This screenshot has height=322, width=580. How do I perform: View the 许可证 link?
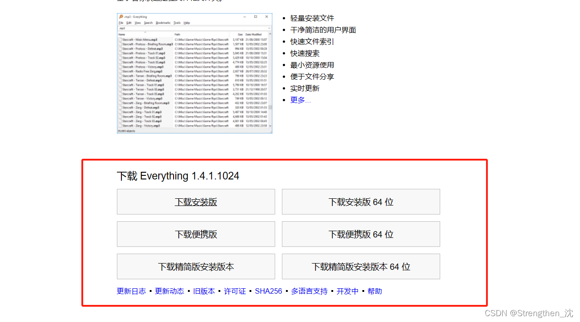(x=235, y=291)
